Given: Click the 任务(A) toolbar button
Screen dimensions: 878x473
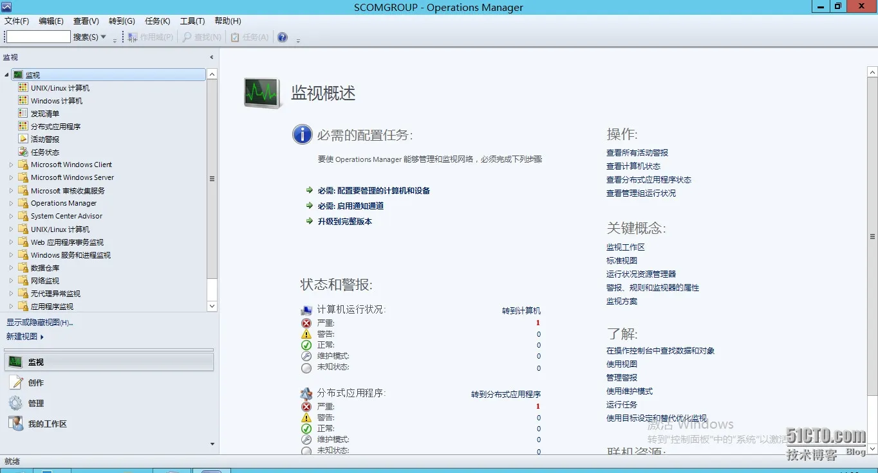Looking at the screenshot, I should pos(250,37).
